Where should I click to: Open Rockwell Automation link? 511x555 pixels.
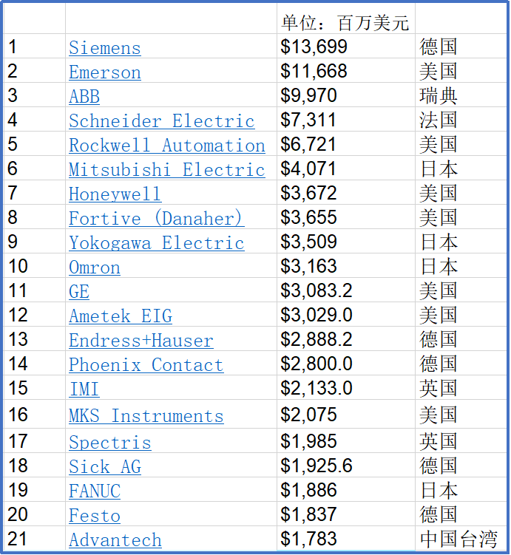pos(166,146)
